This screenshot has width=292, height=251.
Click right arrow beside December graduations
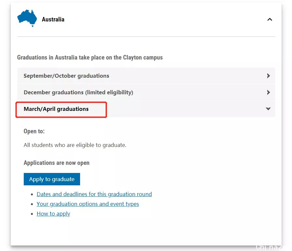(268, 92)
